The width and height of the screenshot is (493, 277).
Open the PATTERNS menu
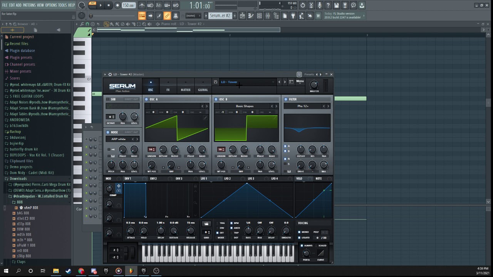coord(29,5)
